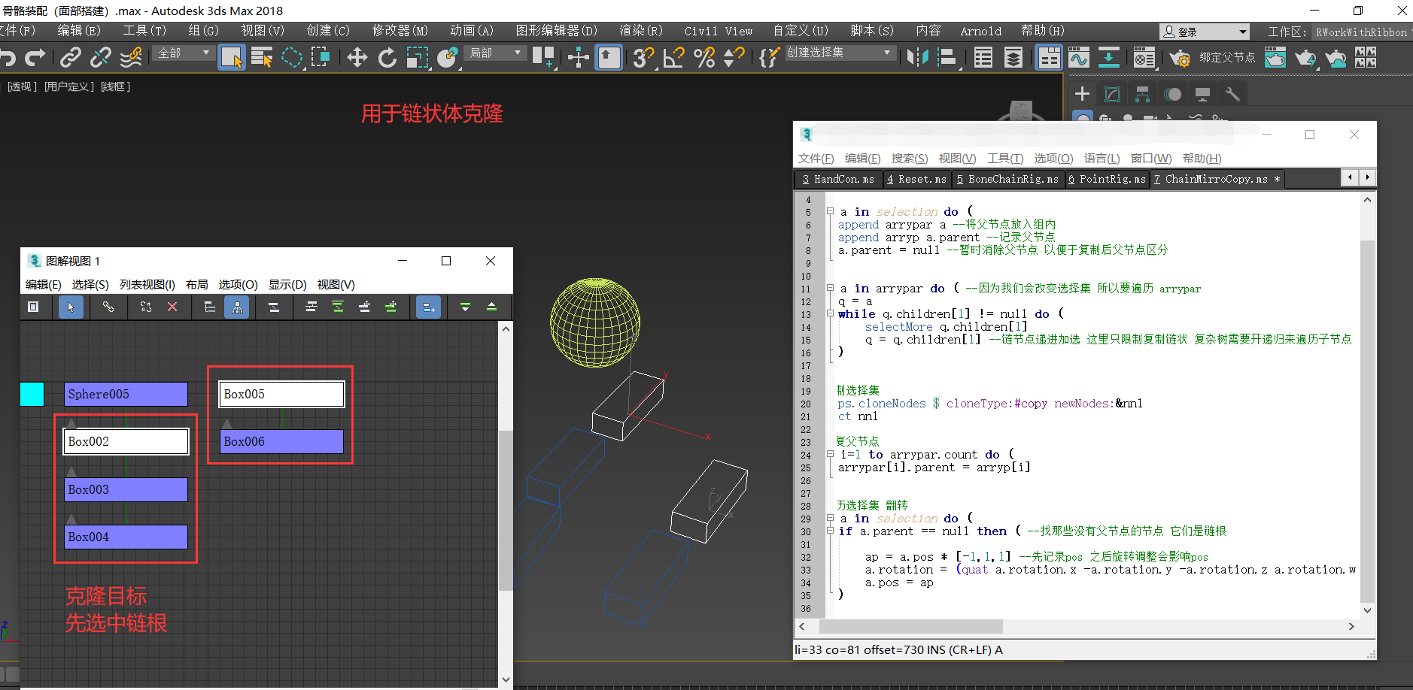Screen dimensions: 1413x690
Task: Switch to the BoneChainRig.ms tab
Action: coord(1007,179)
